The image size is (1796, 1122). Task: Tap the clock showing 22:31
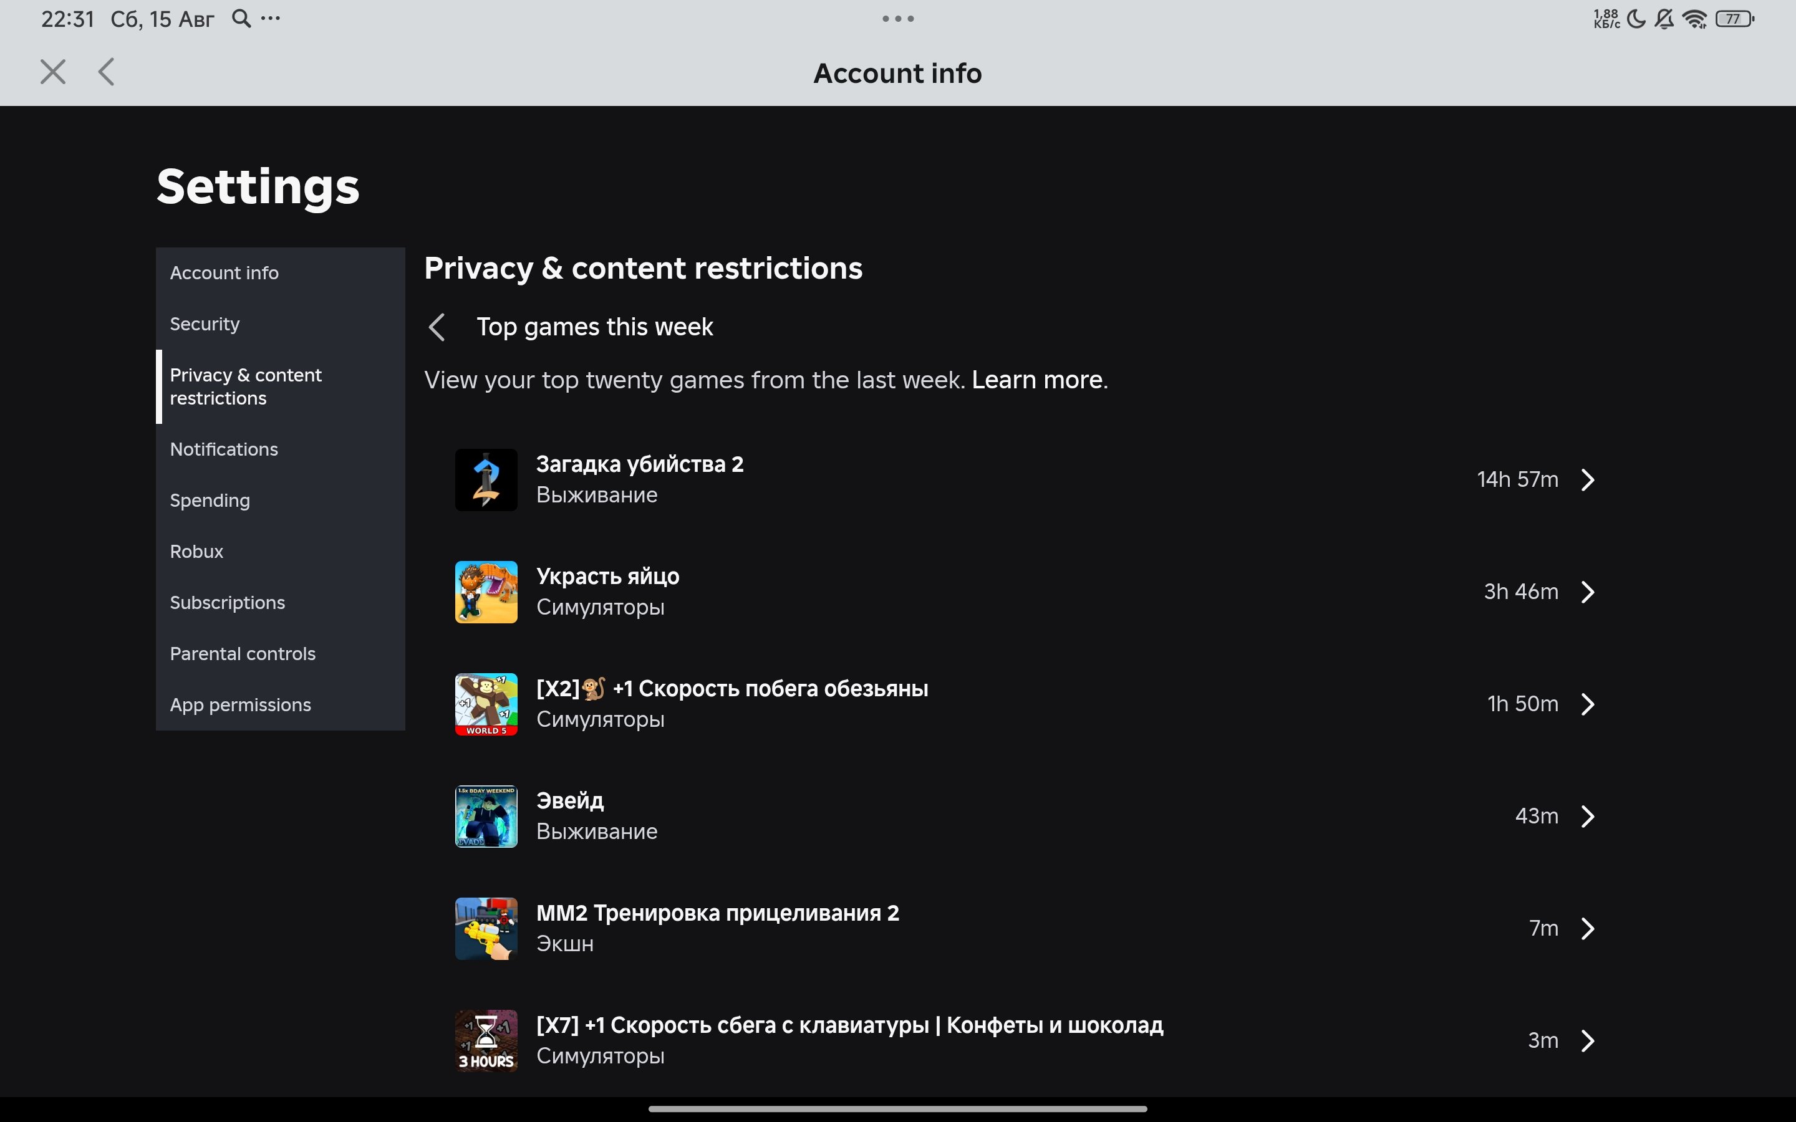pyautogui.click(x=67, y=19)
